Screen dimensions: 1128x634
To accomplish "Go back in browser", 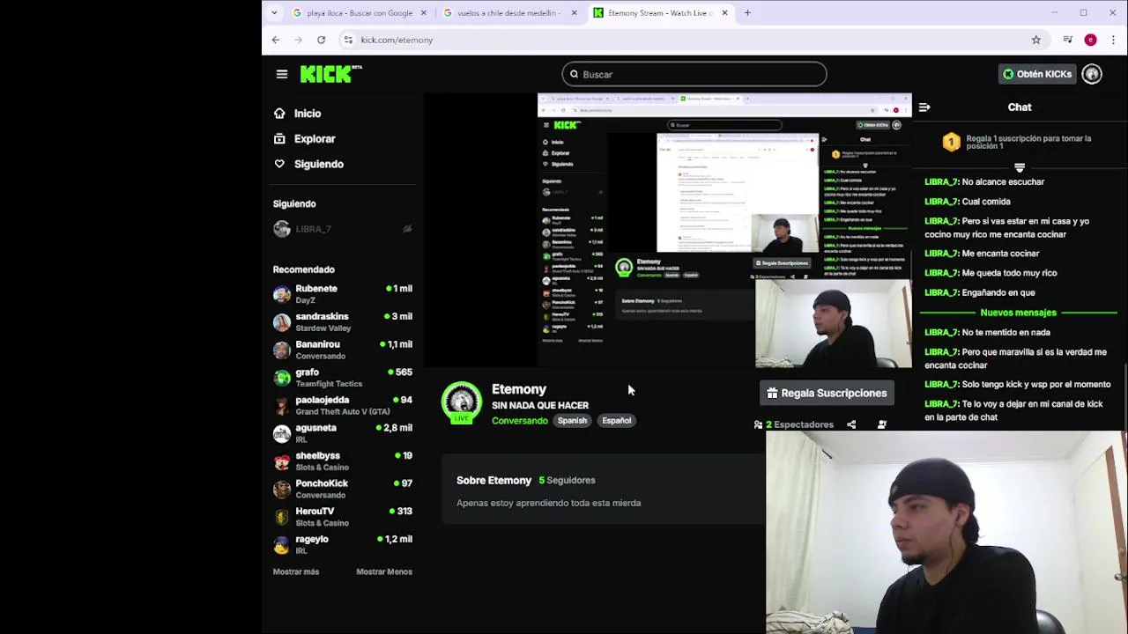I will pyautogui.click(x=276, y=40).
